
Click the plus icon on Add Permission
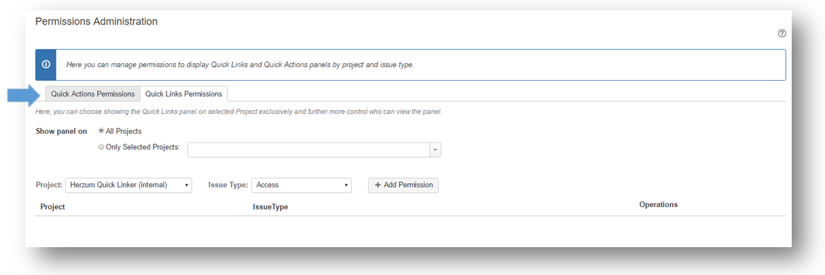[x=378, y=185]
